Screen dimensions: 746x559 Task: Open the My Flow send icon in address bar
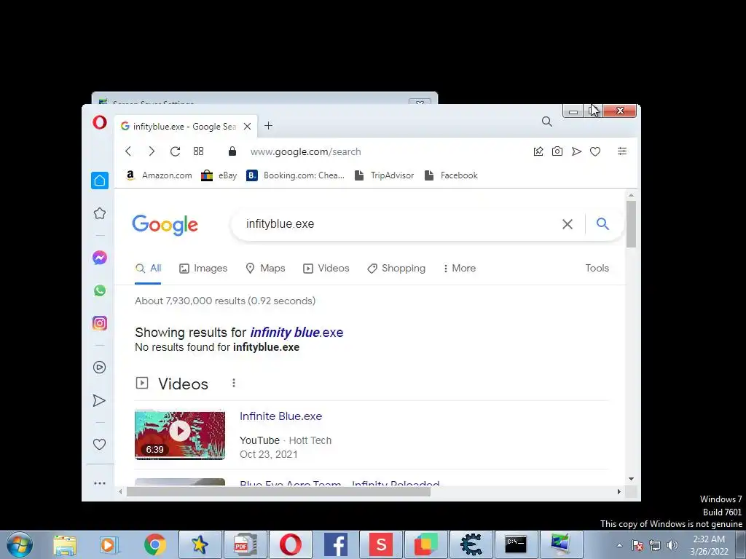(576, 151)
